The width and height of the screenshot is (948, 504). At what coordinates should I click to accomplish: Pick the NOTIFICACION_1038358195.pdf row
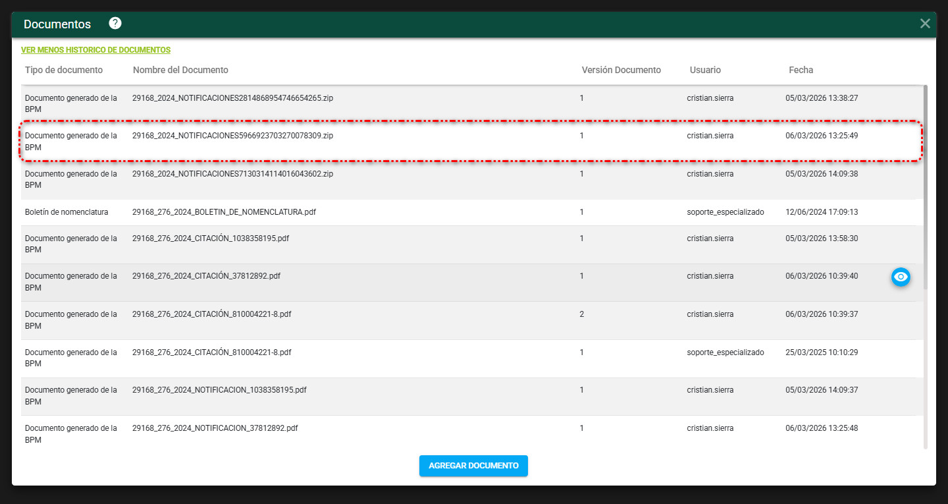219,390
